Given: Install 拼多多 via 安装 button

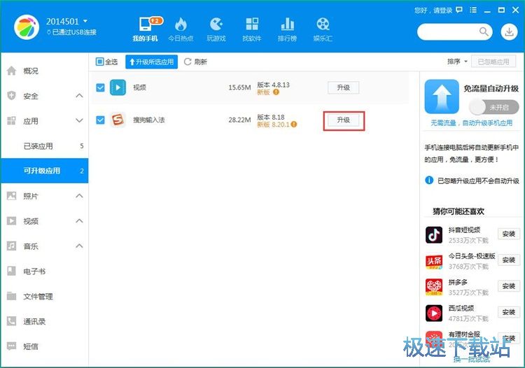Looking at the screenshot, I should pyautogui.click(x=509, y=286).
